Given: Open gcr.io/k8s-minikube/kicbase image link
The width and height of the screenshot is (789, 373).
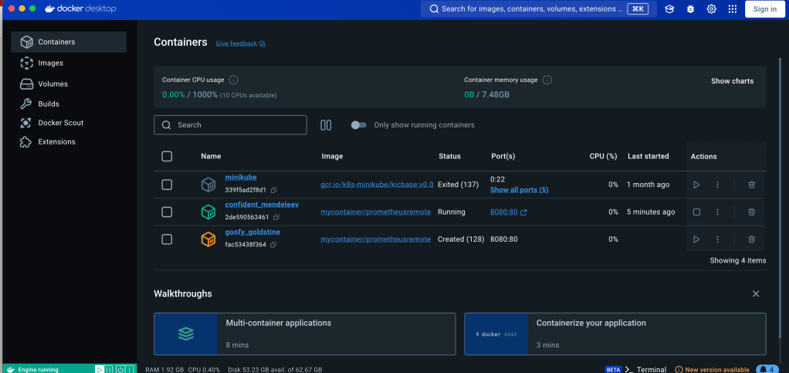Looking at the screenshot, I should point(377,185).
